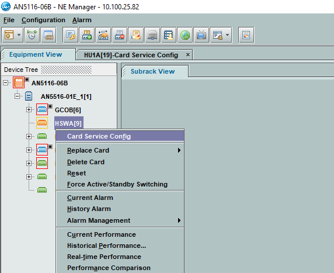The height and width of the screenshot is (273, 334).
Task: Click the ONU list toolbar icon
Action: [48, 35]
